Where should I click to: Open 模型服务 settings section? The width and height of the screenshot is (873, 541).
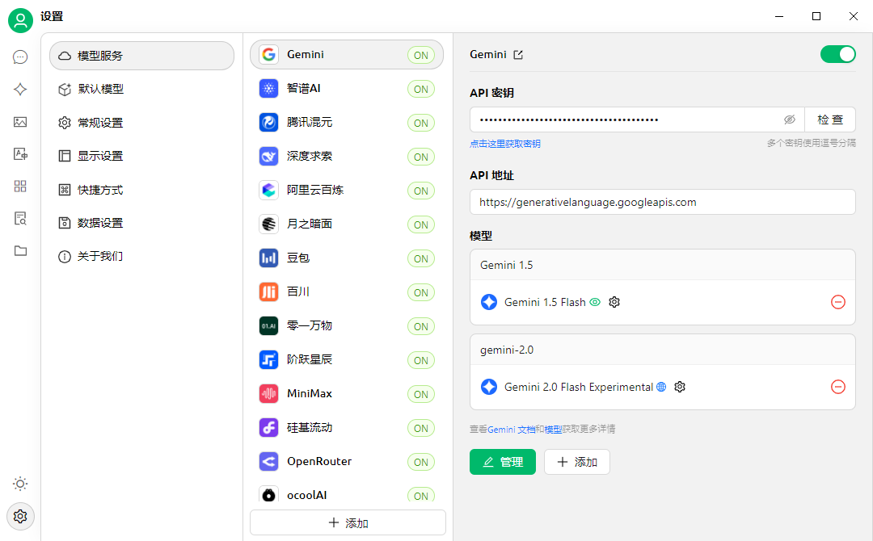pos(142,56)
